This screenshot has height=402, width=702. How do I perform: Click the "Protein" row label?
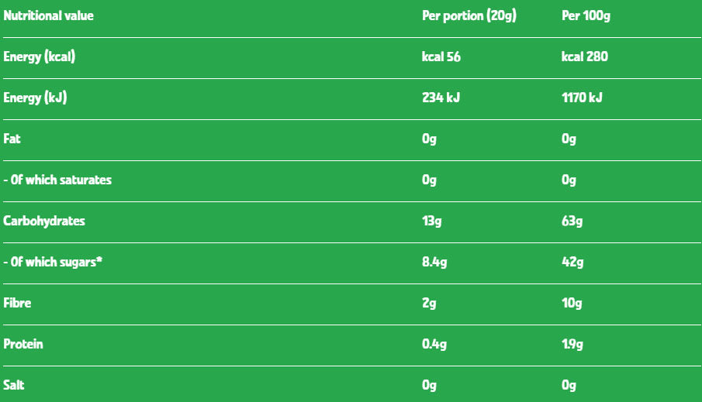[23, 344]
